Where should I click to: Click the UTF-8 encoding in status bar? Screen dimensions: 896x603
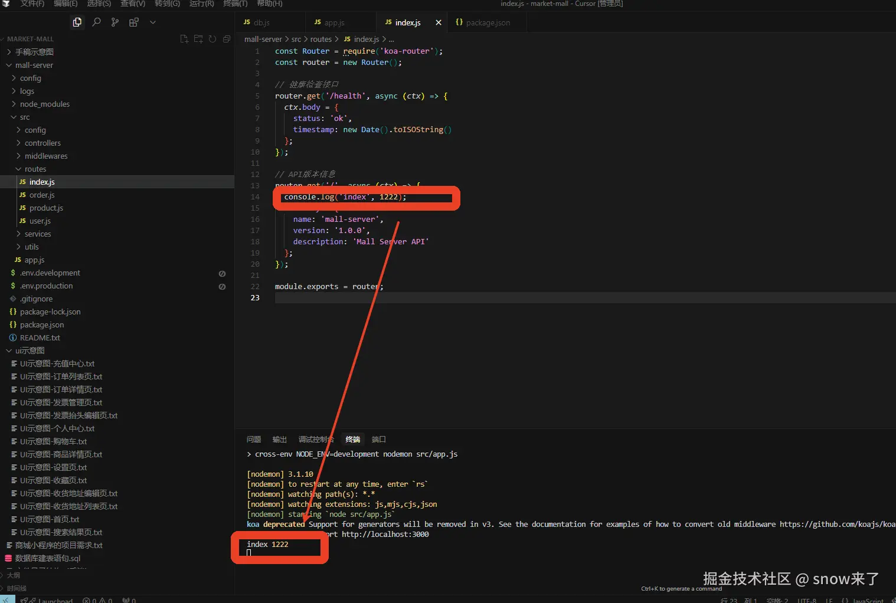807,601
